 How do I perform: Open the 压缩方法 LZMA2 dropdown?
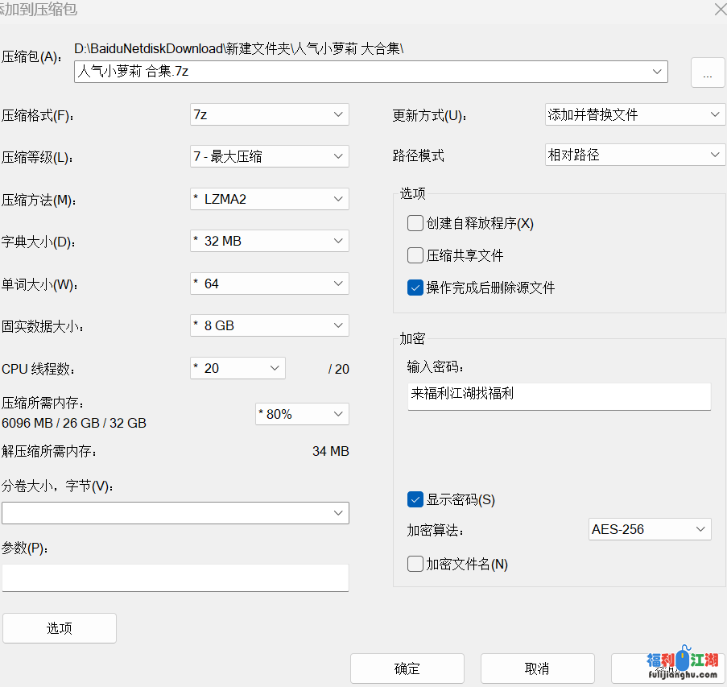269,199
